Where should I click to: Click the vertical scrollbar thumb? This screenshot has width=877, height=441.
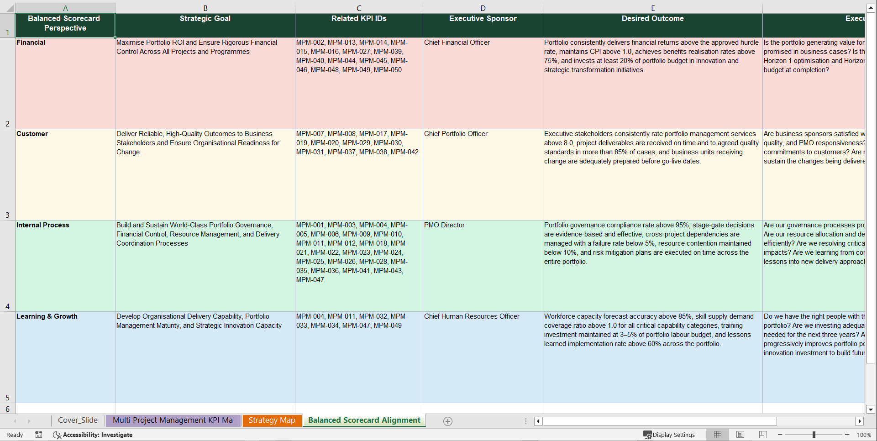[871, 188]
